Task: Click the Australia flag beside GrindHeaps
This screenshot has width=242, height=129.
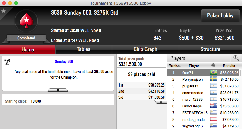Action: click(x=214, y=106)
